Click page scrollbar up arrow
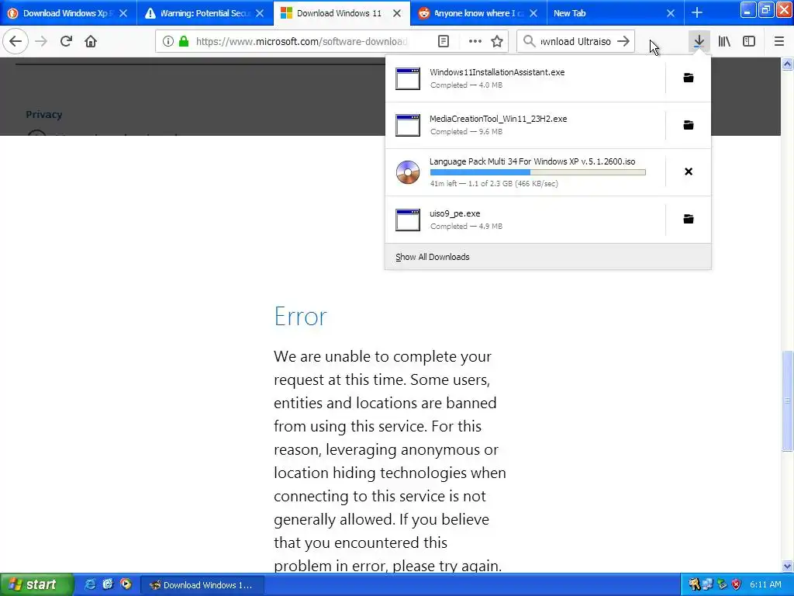This screenshot has width=794, height=596. pos(788,64)
